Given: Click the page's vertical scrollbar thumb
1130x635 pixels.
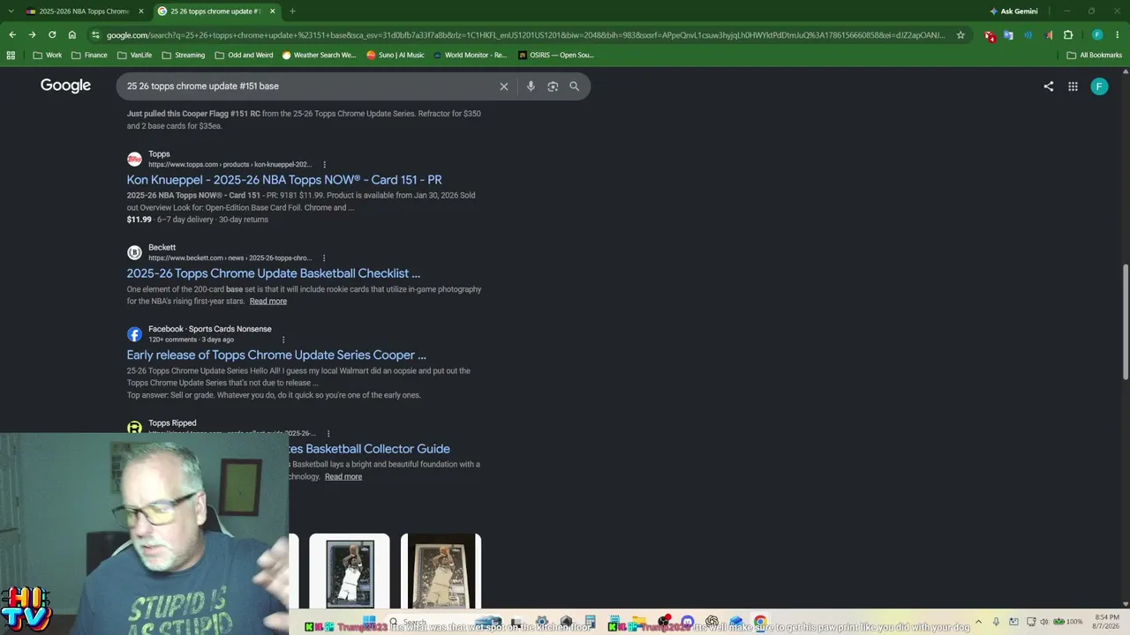Looking at the screenshot, I should coord(1126,322).
